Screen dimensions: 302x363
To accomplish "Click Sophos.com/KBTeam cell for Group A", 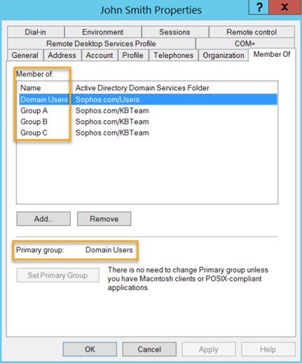I will click(x=112, y=110).
